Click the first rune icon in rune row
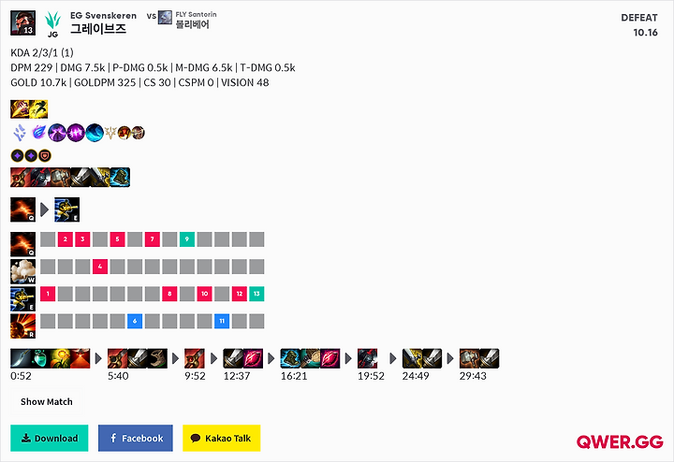The width and height of the screenshot is (674, 462). tap(20, 133)
